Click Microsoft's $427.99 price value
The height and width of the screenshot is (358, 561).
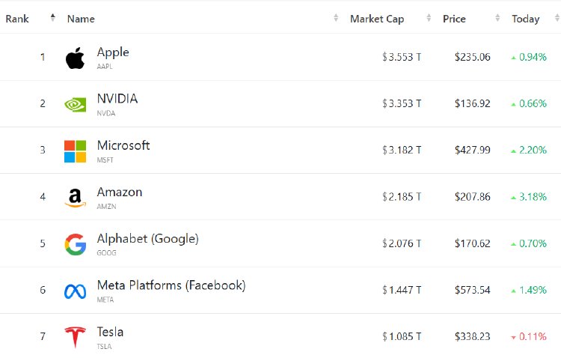click(472, 150)
